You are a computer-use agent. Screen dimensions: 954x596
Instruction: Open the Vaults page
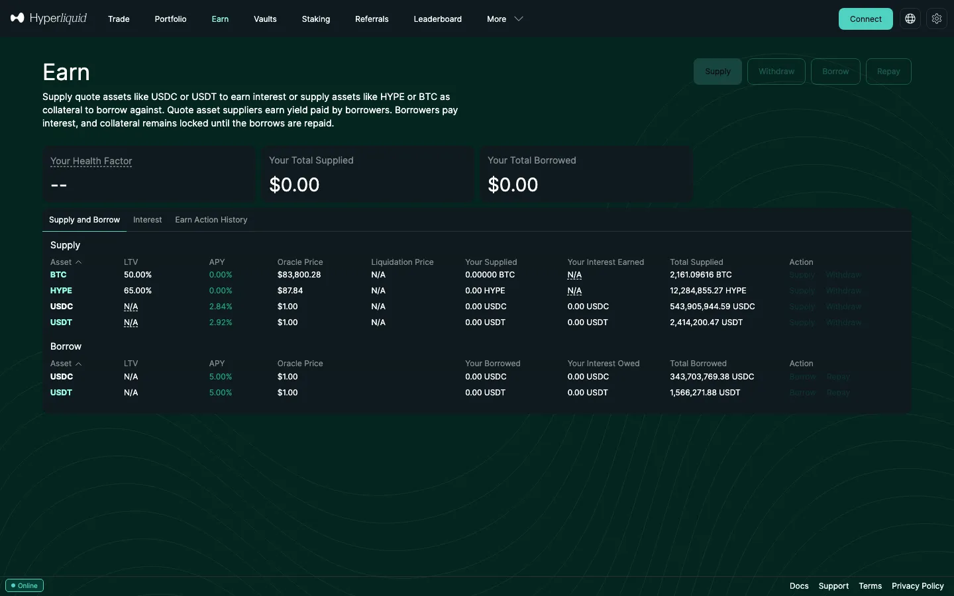click(265, 19)
